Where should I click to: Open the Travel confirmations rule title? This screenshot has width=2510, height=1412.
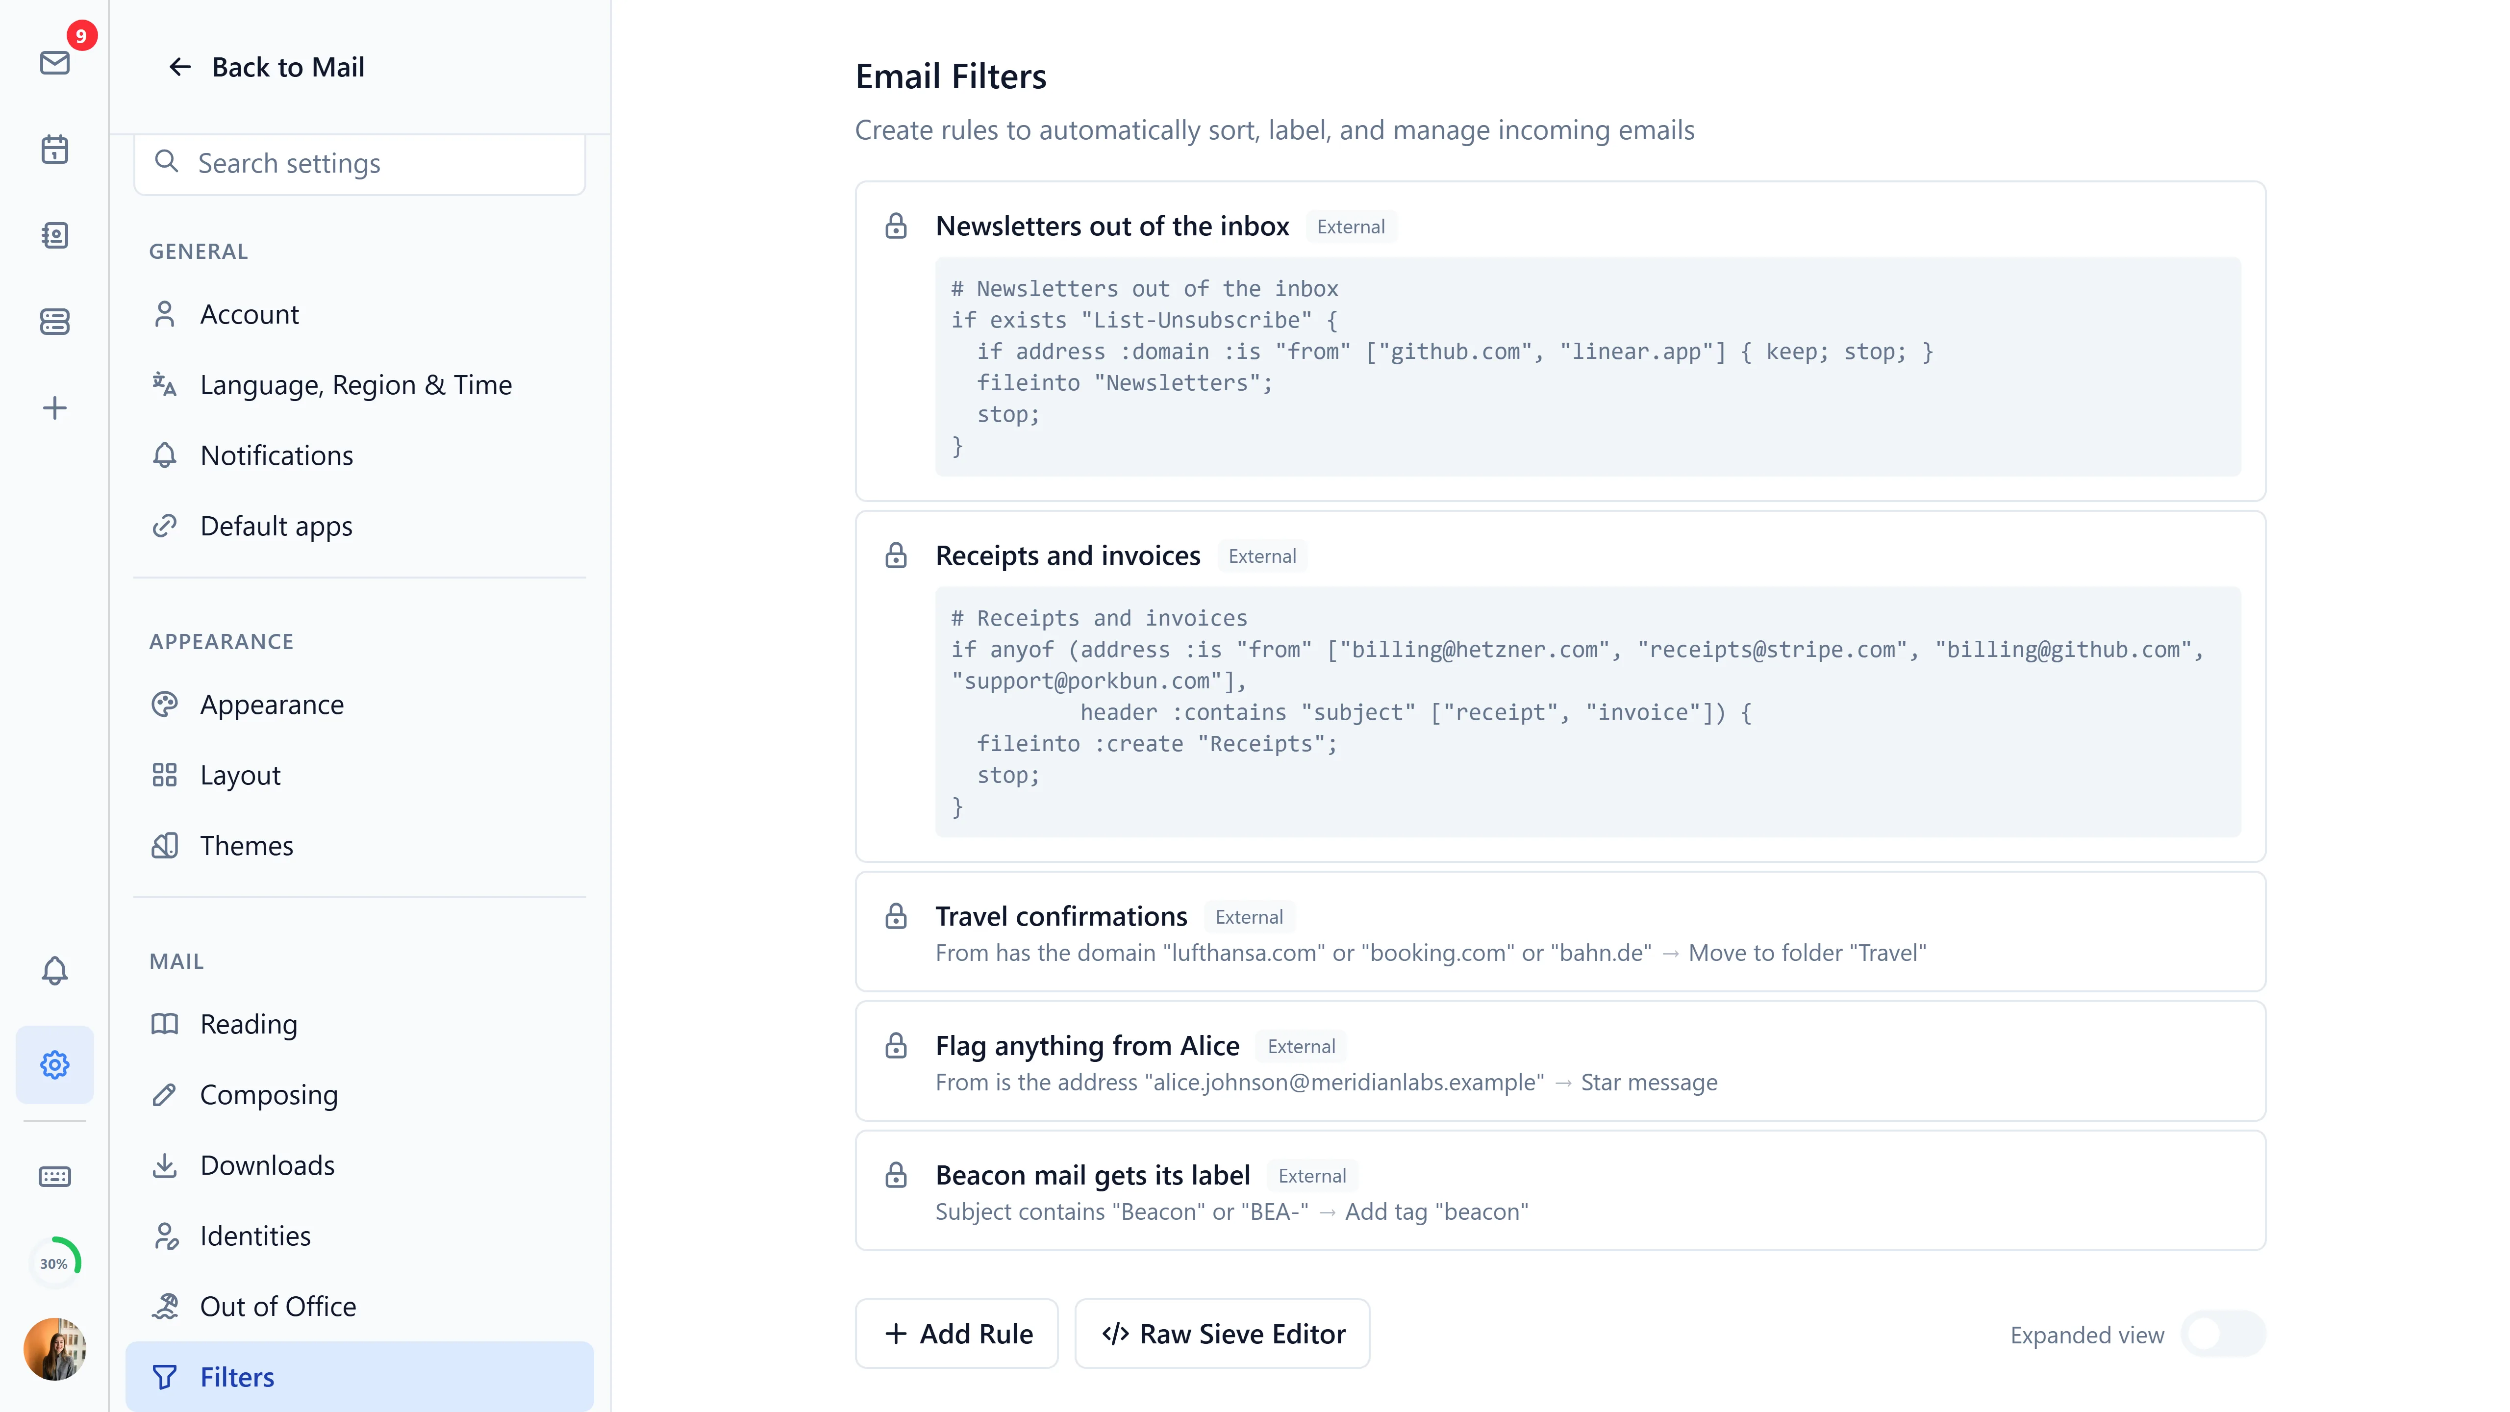pyautogui.click(x=1061, y=916)
